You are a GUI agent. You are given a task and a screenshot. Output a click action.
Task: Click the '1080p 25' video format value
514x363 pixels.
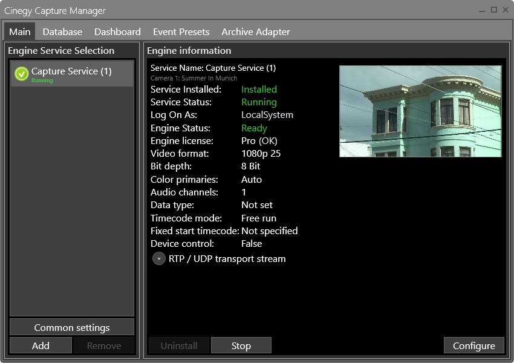click(261, 154)
